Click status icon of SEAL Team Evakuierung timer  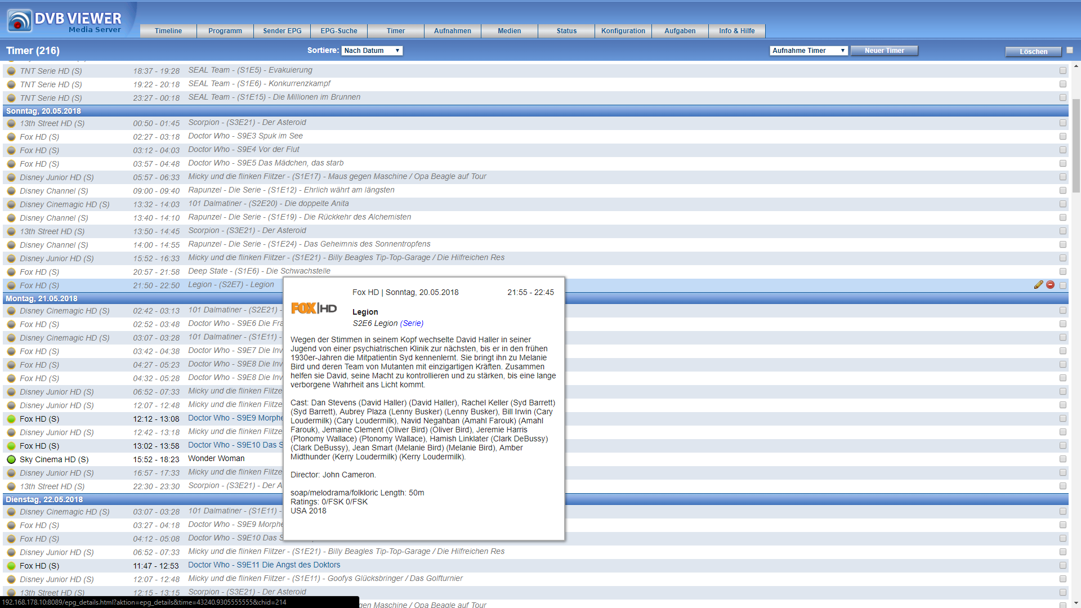[11, 71]
